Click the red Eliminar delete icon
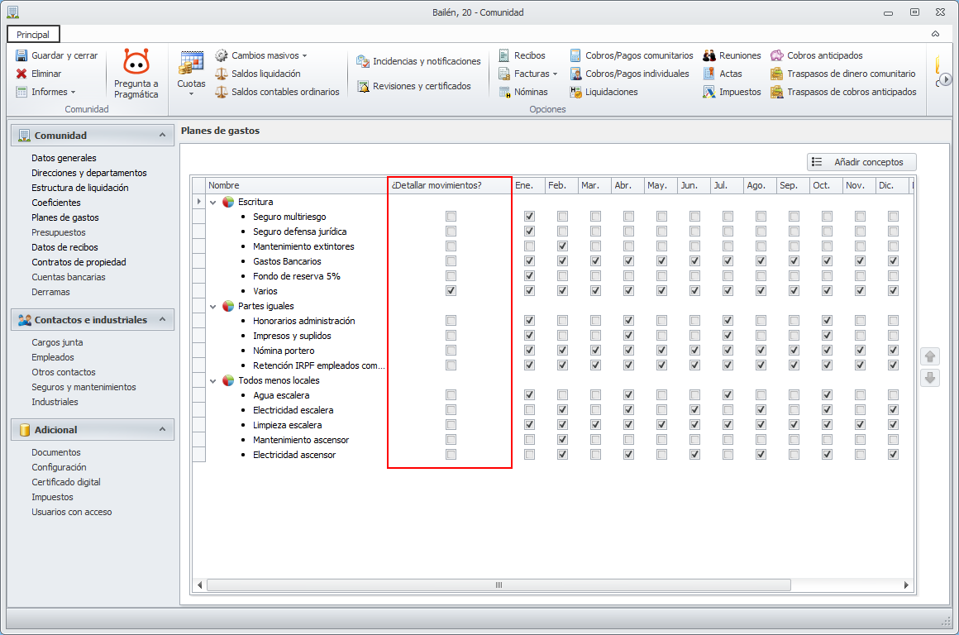This screenshot has width=959, height=635. 22,74
